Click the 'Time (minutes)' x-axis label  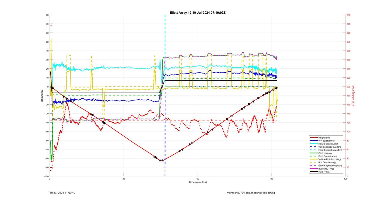tap(197, 182)
